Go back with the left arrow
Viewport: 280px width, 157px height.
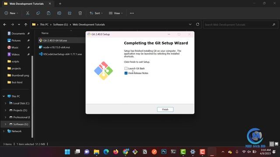click(x=5, y=24)
